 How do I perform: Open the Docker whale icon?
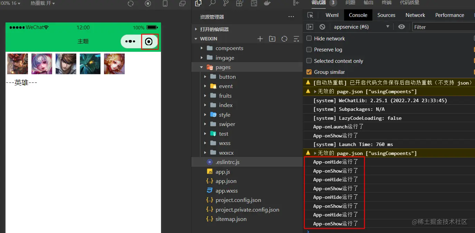click(x=267, y=3)
